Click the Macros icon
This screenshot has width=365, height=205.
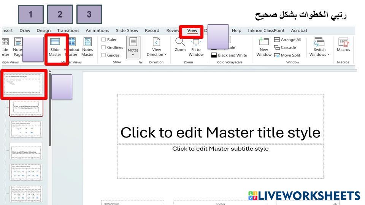tap(343, 45)
